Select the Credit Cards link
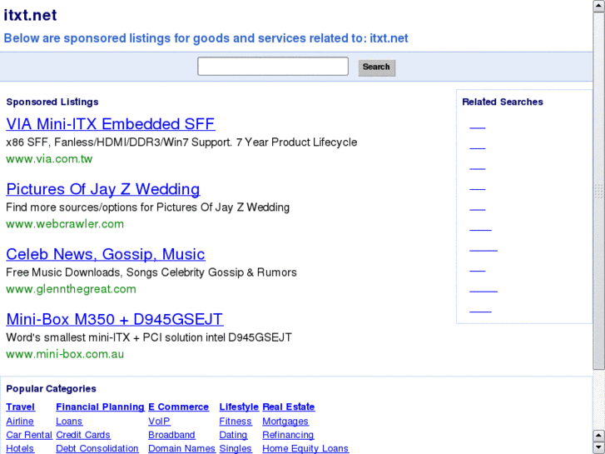 coord(83,435)
